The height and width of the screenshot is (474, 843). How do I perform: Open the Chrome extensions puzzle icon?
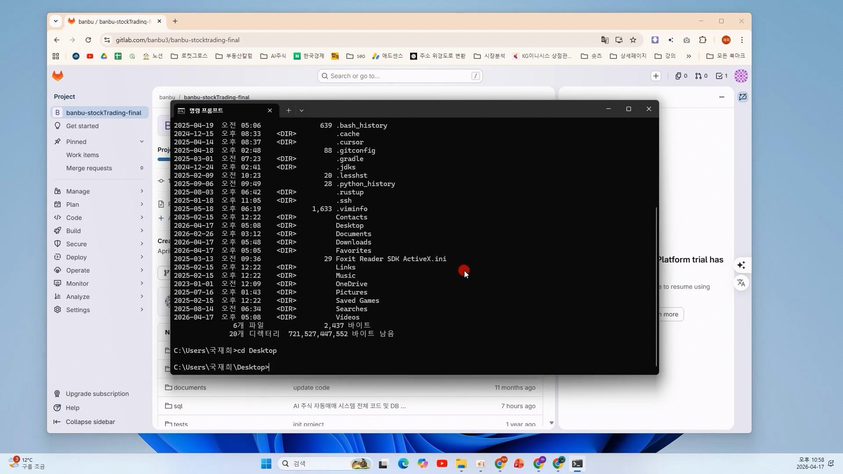click(702, 40)
